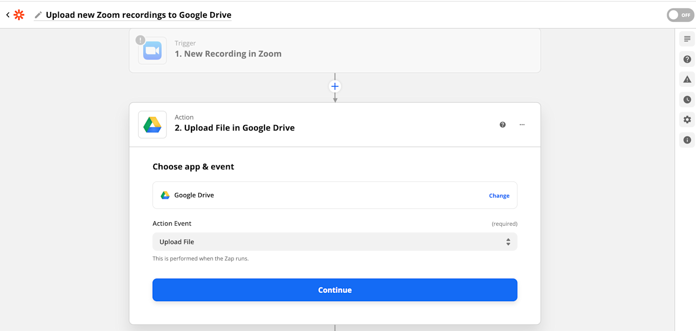Open the help question-mark sidebar icon

(687, 59)
